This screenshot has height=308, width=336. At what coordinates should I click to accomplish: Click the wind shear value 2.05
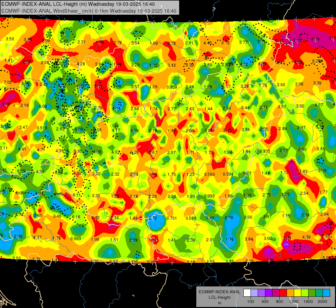pyautogui.click(x=18, y=236)
